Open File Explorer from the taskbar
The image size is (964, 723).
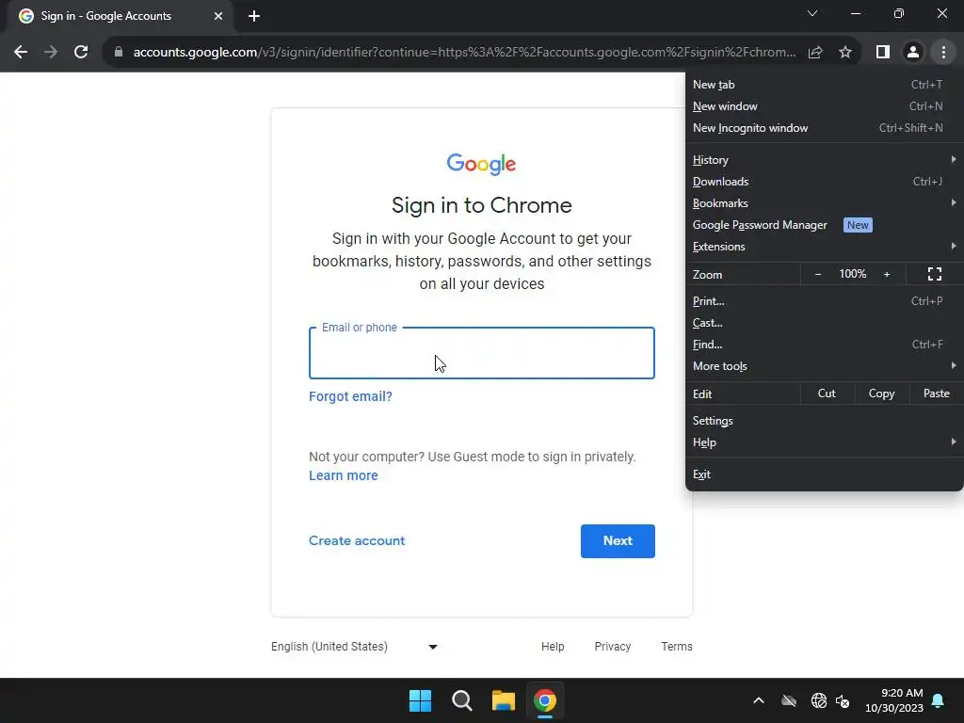[x=503, y=700]
